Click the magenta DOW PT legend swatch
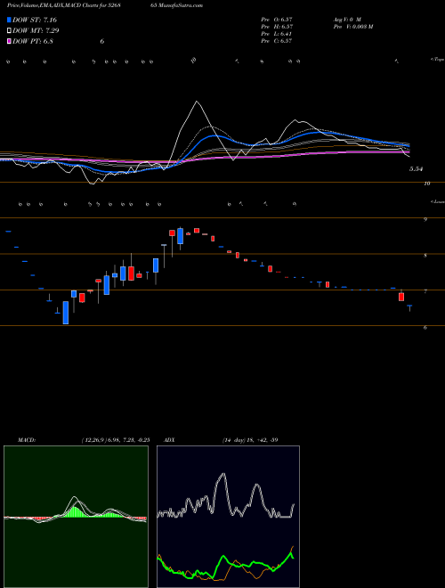 [x=9, y=41]
